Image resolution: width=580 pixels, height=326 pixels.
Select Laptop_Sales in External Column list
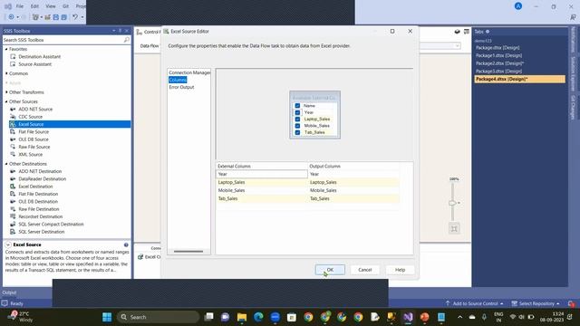tap(262, 182)
